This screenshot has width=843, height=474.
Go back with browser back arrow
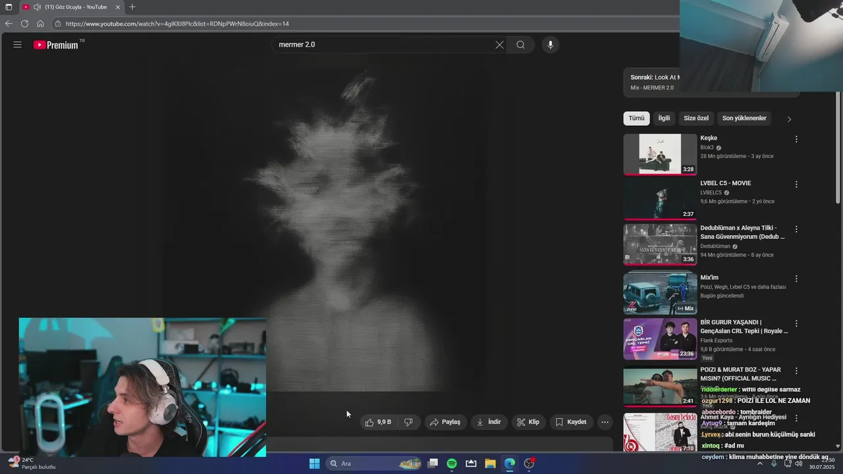point(9,24)
